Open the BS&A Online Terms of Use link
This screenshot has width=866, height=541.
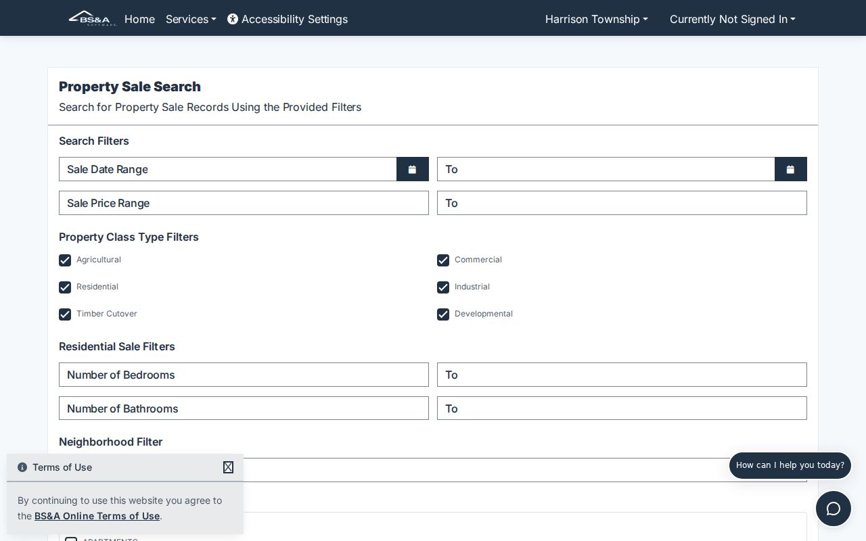click(x=97, y=516)
